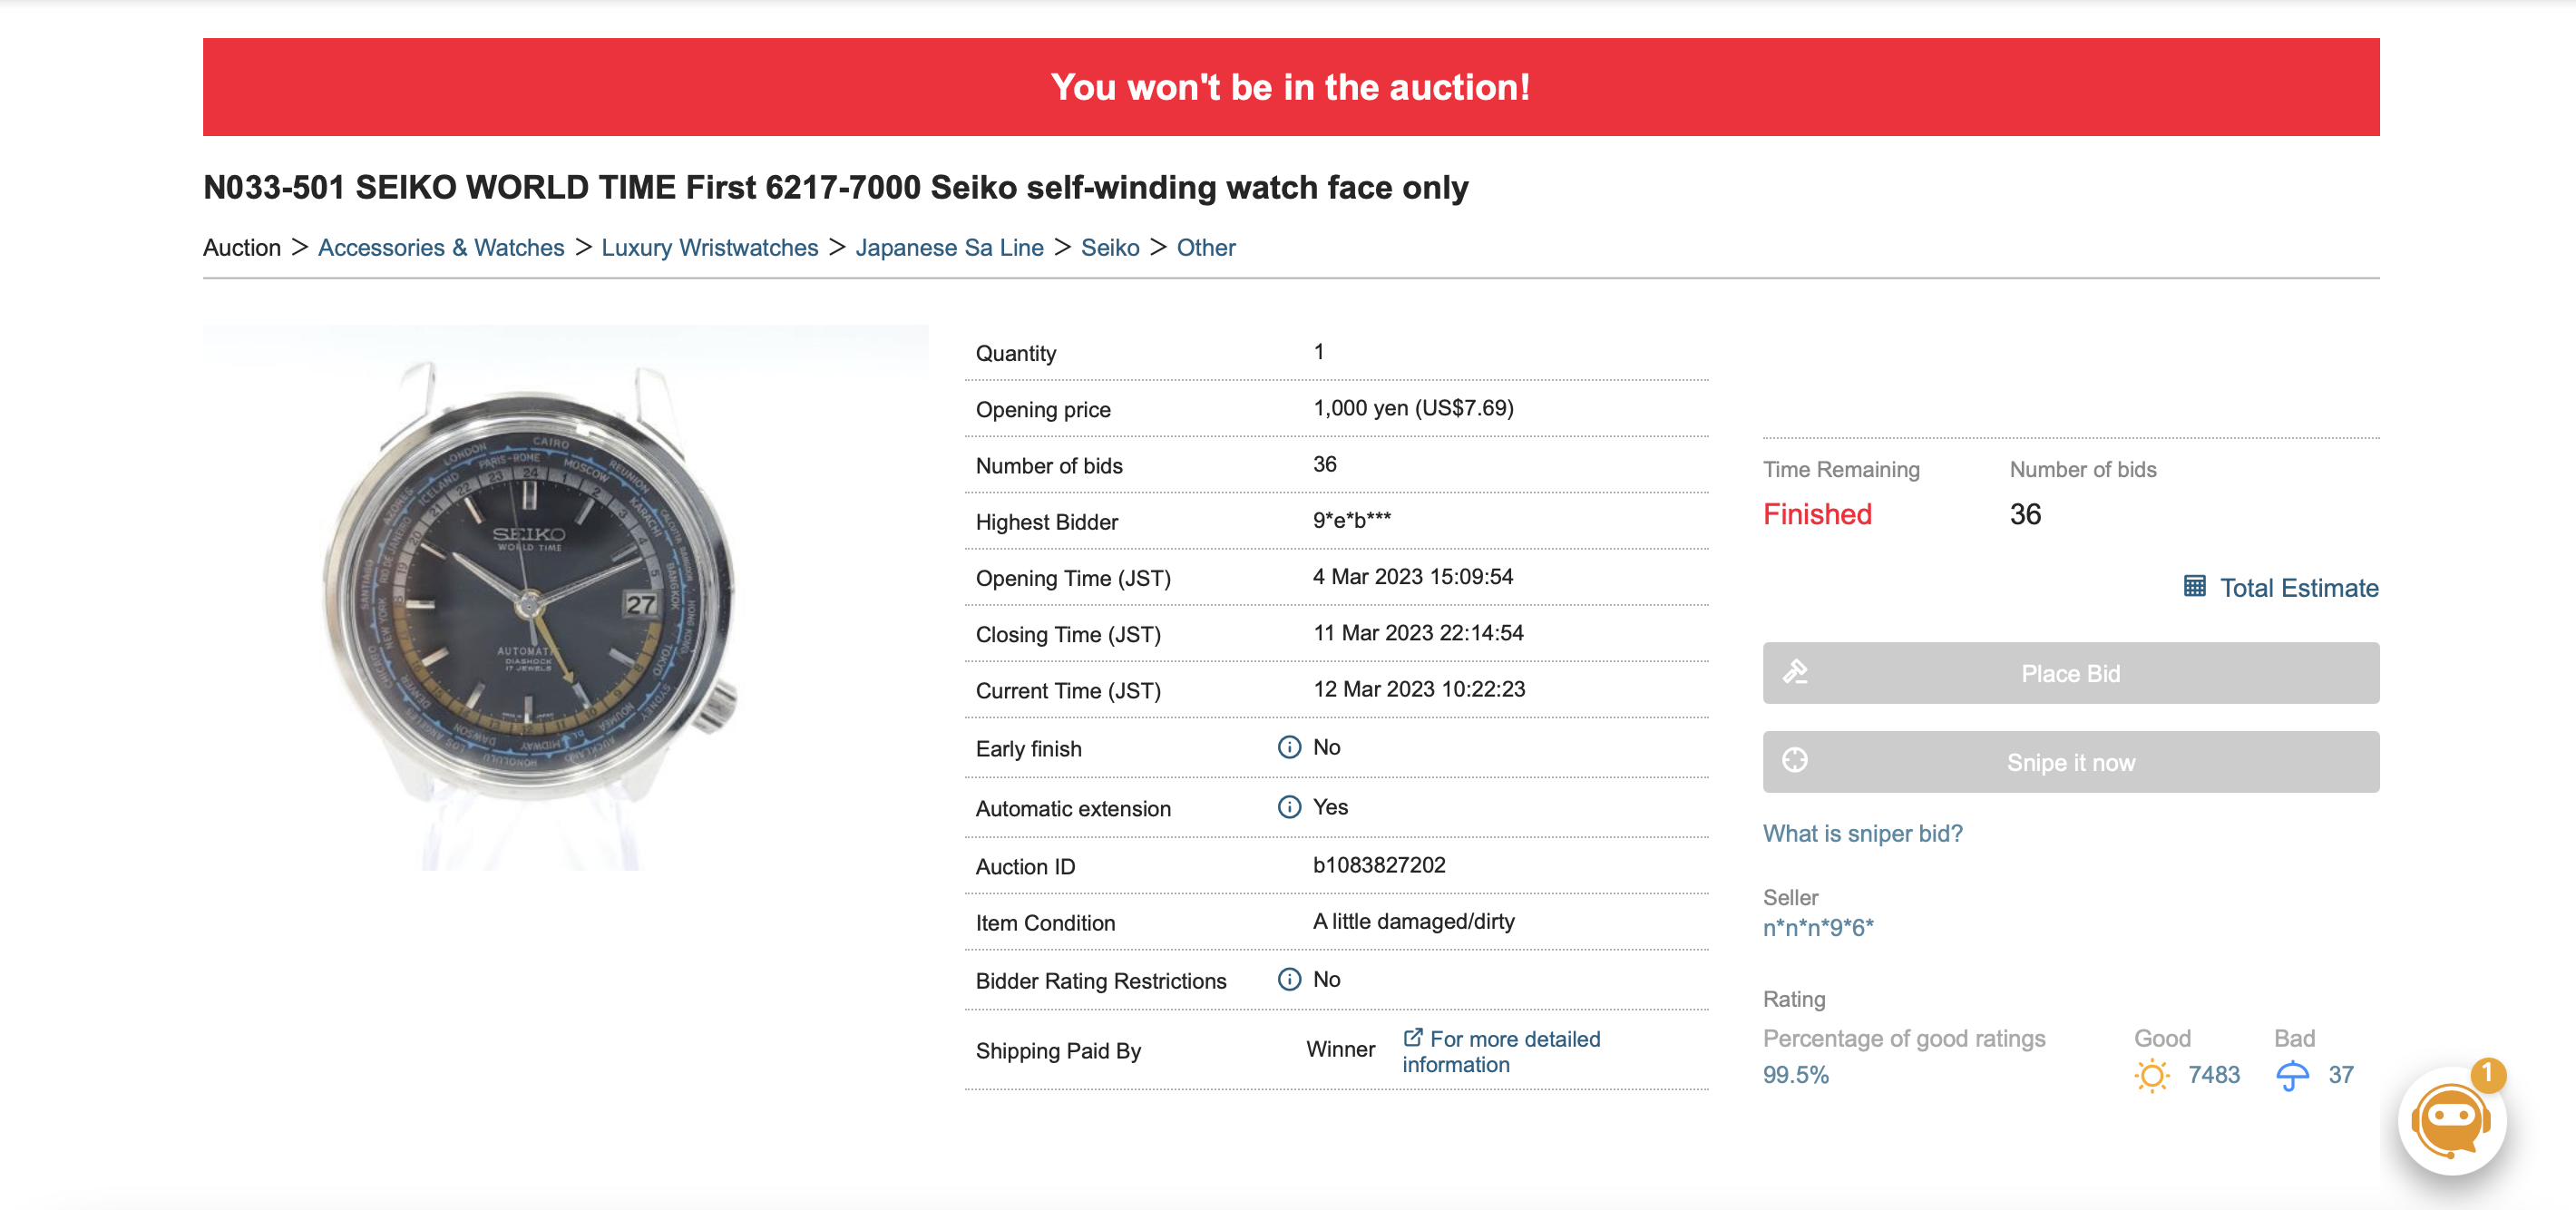Viewport: 2576px width, 1210px height.
Task: Click opening time 4 Mar 2023 15:09:54
Action: 1412,577
